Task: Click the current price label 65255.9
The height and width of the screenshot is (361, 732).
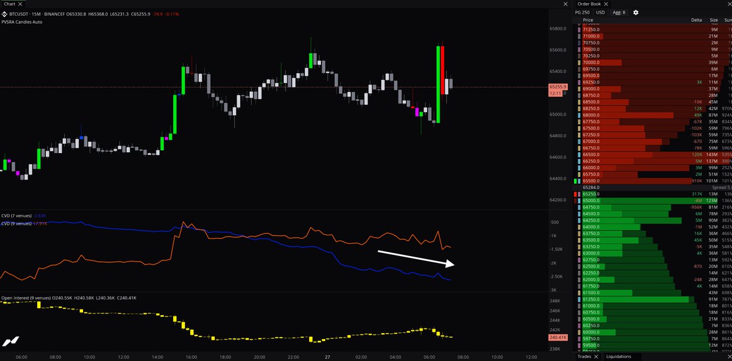Action: coord(559,87)
